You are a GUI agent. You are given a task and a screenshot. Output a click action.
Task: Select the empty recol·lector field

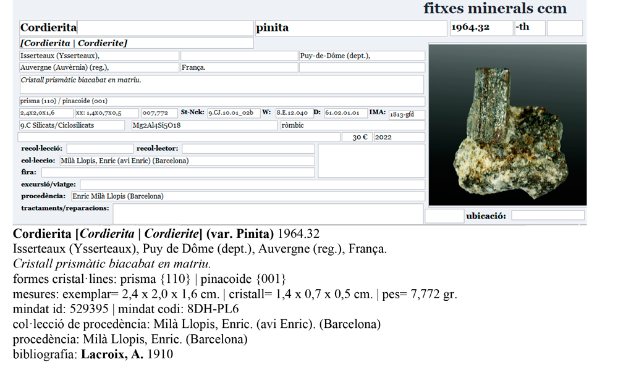point(248,149)
